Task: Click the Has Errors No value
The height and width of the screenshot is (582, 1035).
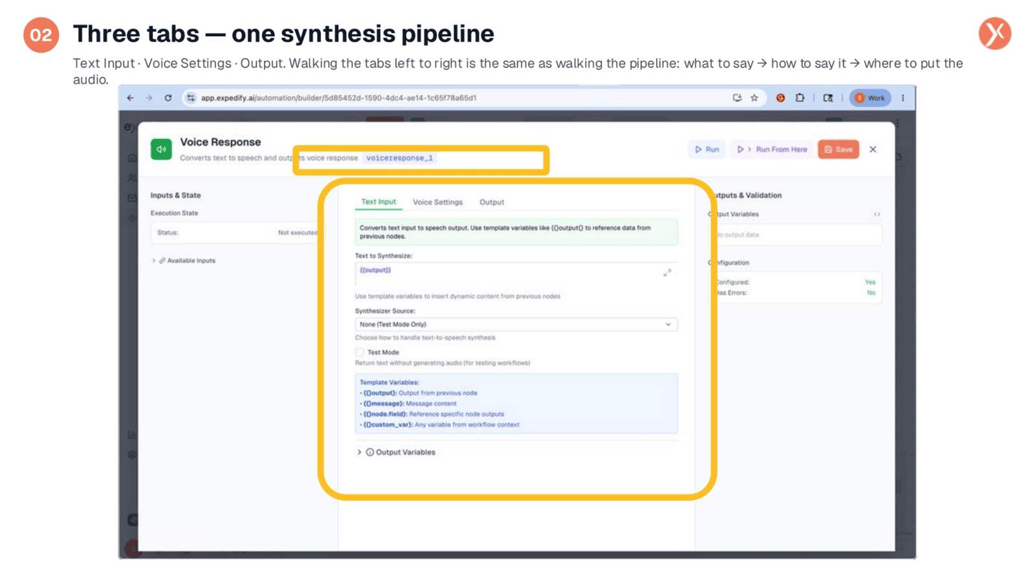Action: coord(871,293)
